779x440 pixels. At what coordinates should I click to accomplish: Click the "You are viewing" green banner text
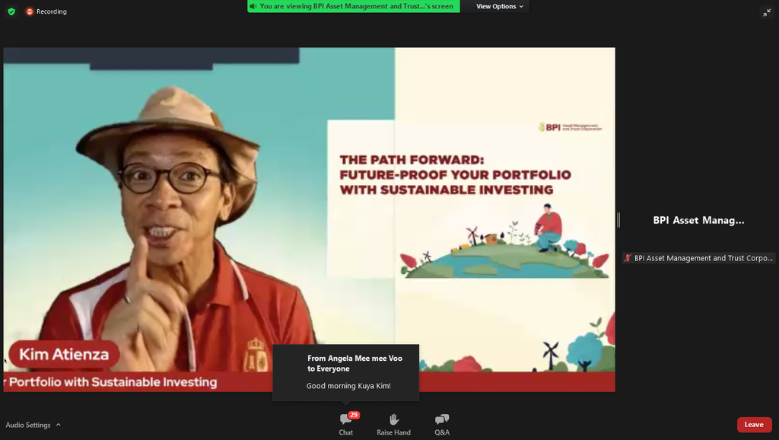(356, 6)
